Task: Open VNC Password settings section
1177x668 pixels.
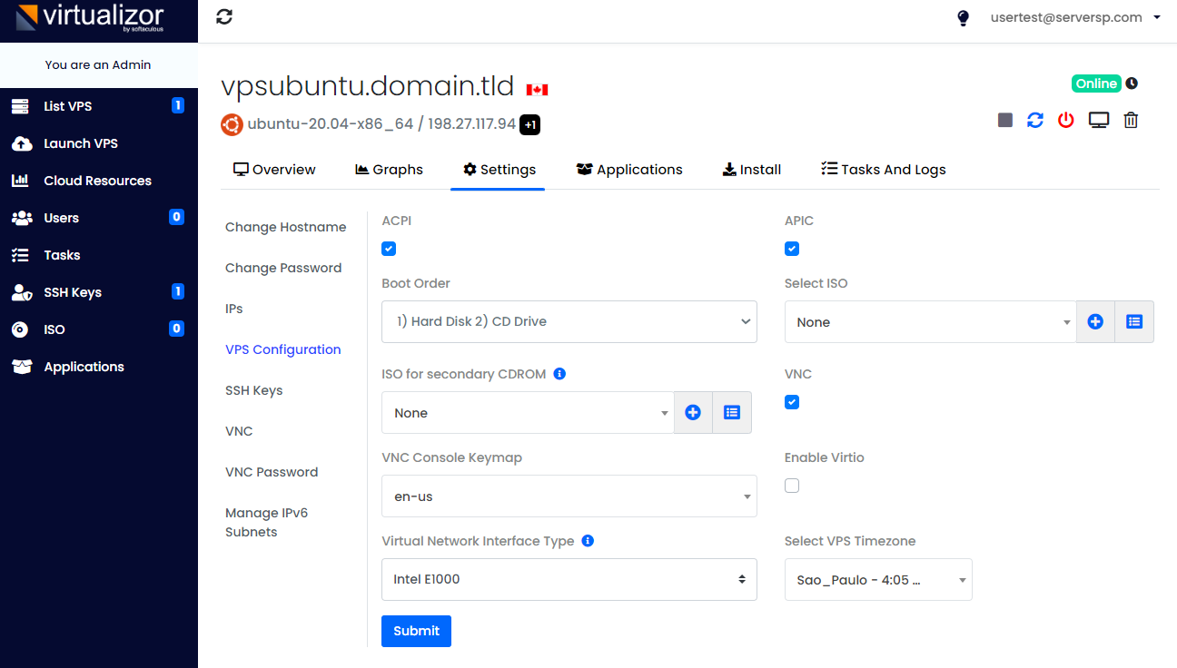Action: [x=272, y=472]
